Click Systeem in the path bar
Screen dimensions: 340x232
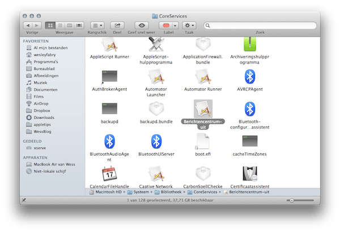[x=138, y=192]
